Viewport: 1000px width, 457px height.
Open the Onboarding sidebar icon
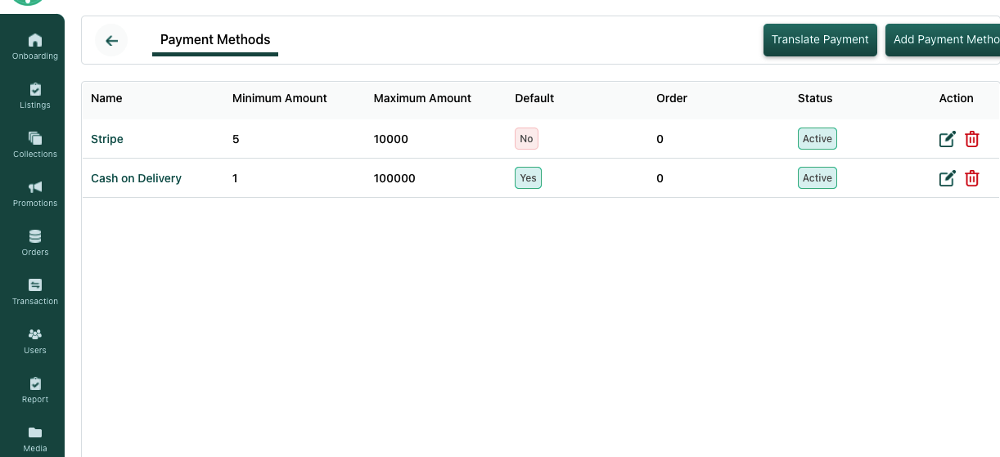(34, 41)
